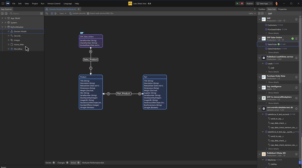
Task: Stop the app with the red stop icon
Action: click(x=242, y=3)
